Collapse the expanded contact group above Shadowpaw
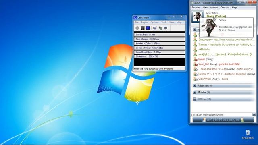Viewport: 258px width, 145px height. pyautogui.click(x=194, y=30)
